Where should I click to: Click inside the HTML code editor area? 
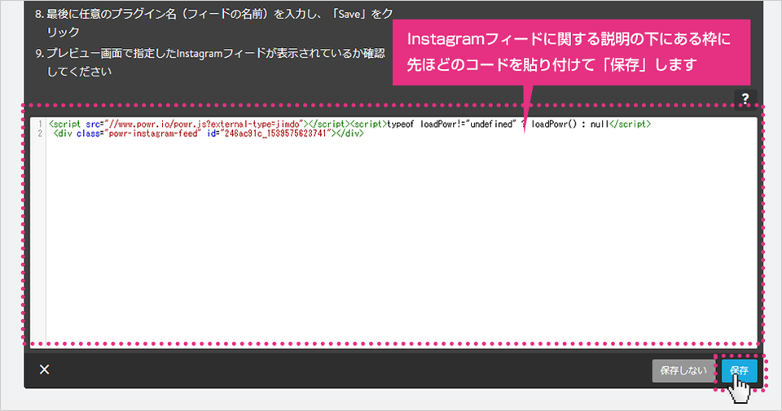tap(393, 231)
